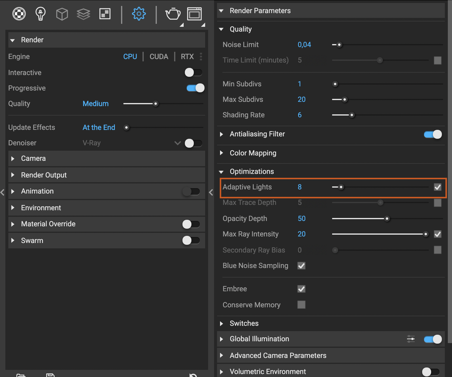Edit the Max Ray Intensity value 20
This screenshot has width=452, height=377.
[302, 234]
